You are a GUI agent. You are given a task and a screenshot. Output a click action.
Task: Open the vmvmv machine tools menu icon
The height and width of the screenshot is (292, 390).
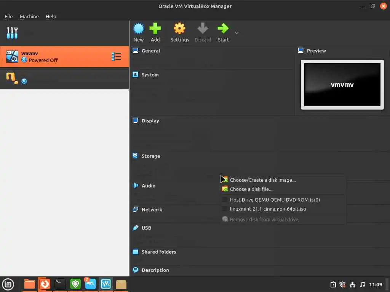point(117,57)
